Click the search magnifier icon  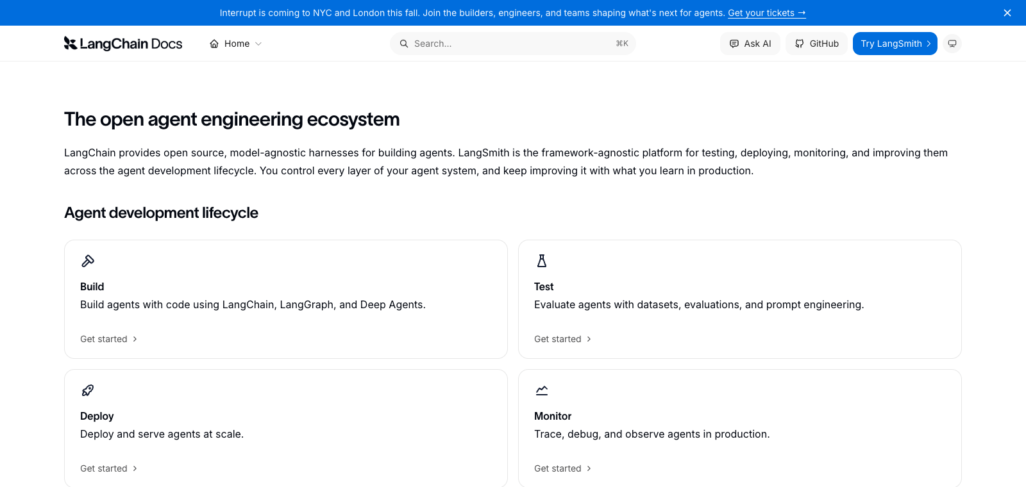click(404, 44)
